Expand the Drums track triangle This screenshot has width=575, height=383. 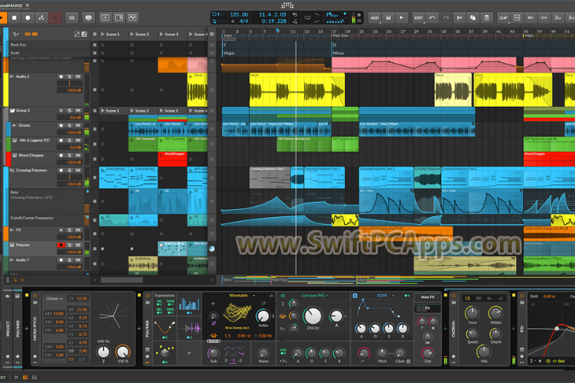click(14, 125)
